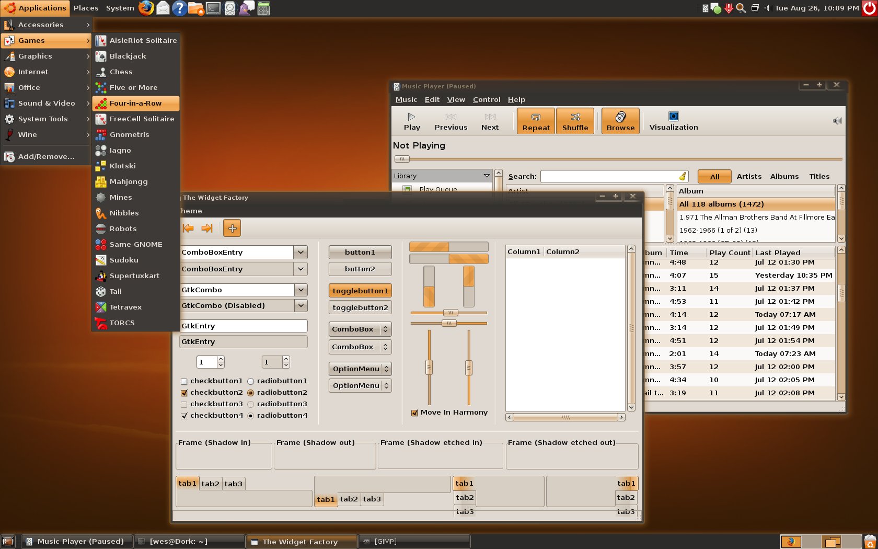Click button1 in Widget Factory
878x549 pixels.
[x=360, y=252]
